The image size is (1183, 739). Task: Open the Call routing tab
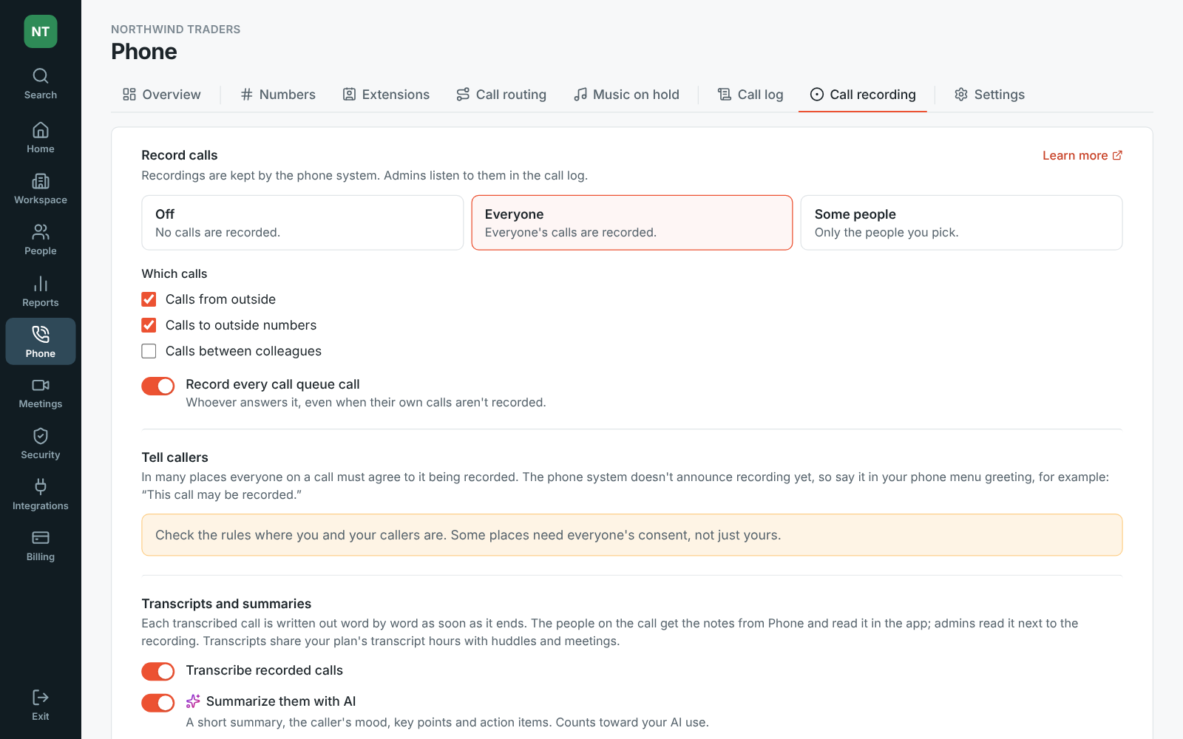pyautogui.click(x=501, y=95)
